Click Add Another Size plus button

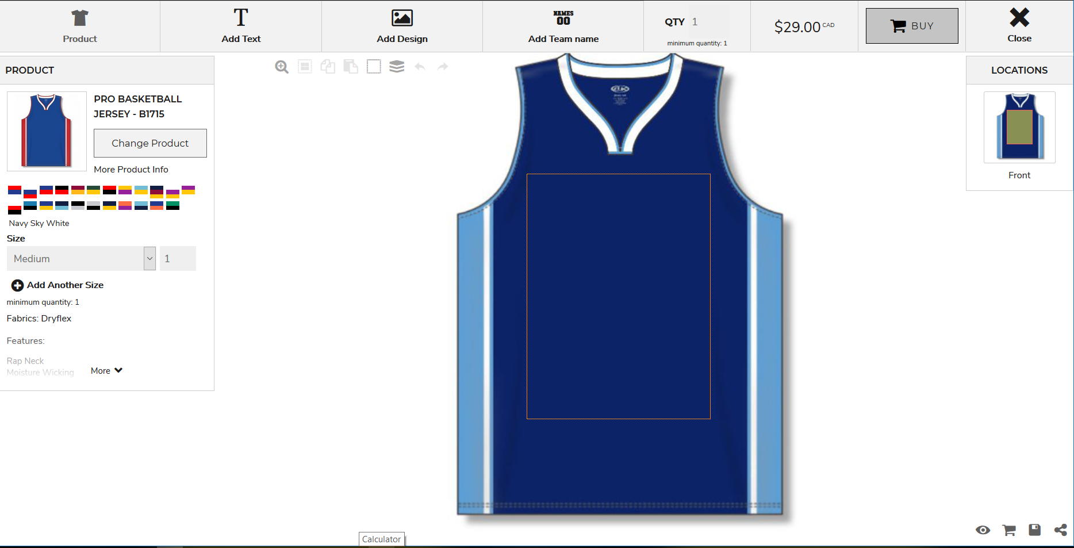(x=18, y=285)
